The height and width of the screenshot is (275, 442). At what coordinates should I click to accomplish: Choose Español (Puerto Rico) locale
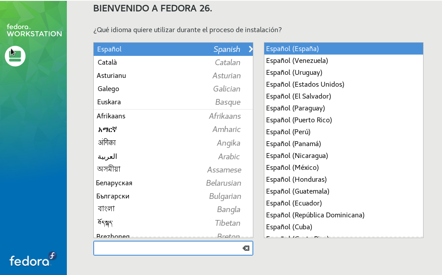[x=343, y=120]
